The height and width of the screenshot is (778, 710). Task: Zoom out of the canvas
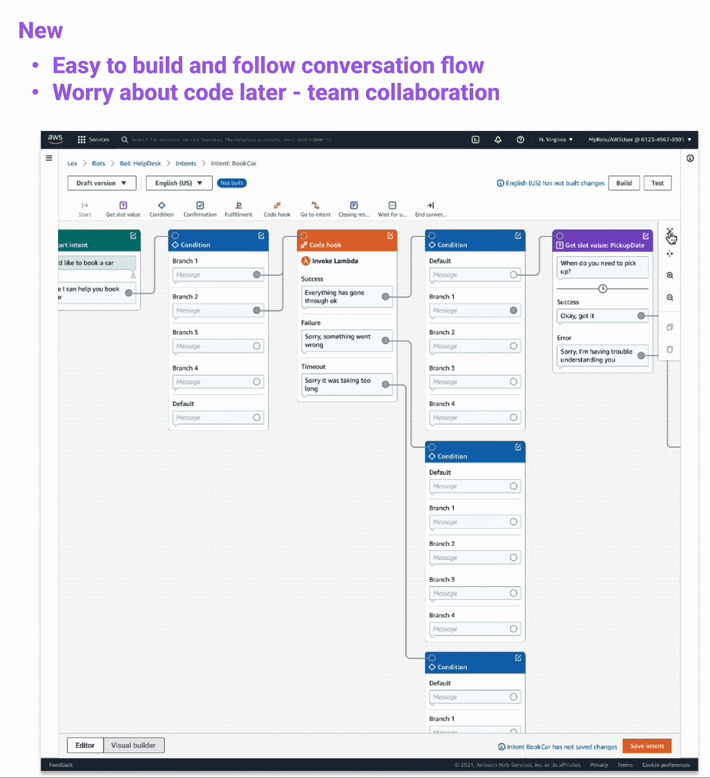pos(670,298)
